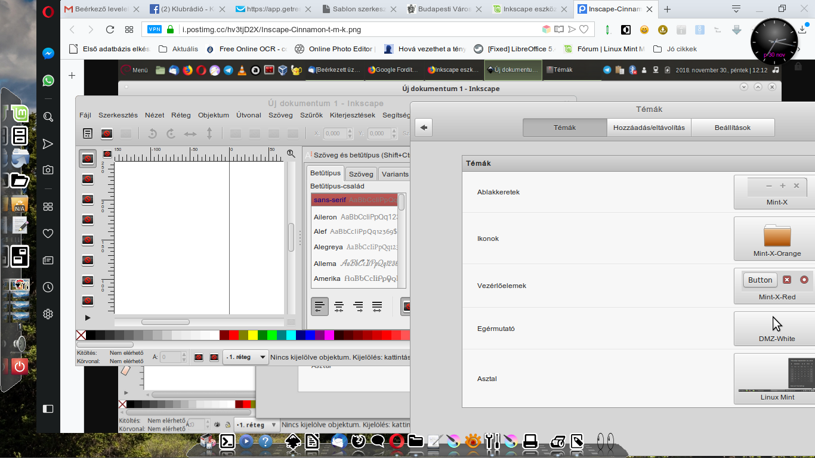Image resolution: width=815 pixels, height=458 pixels.
Task: Click the flip vertical icon in Inkscape toolbar
Action: pyautogui.click(x=209, y=134)
